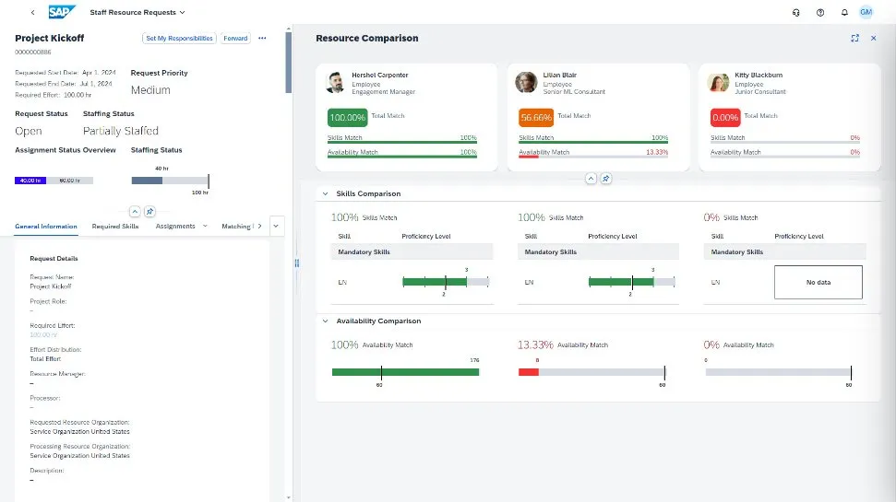This screenshot has height=502, width=896.
Task: Open the GM user profile avatar
Action: click(866, 13)
